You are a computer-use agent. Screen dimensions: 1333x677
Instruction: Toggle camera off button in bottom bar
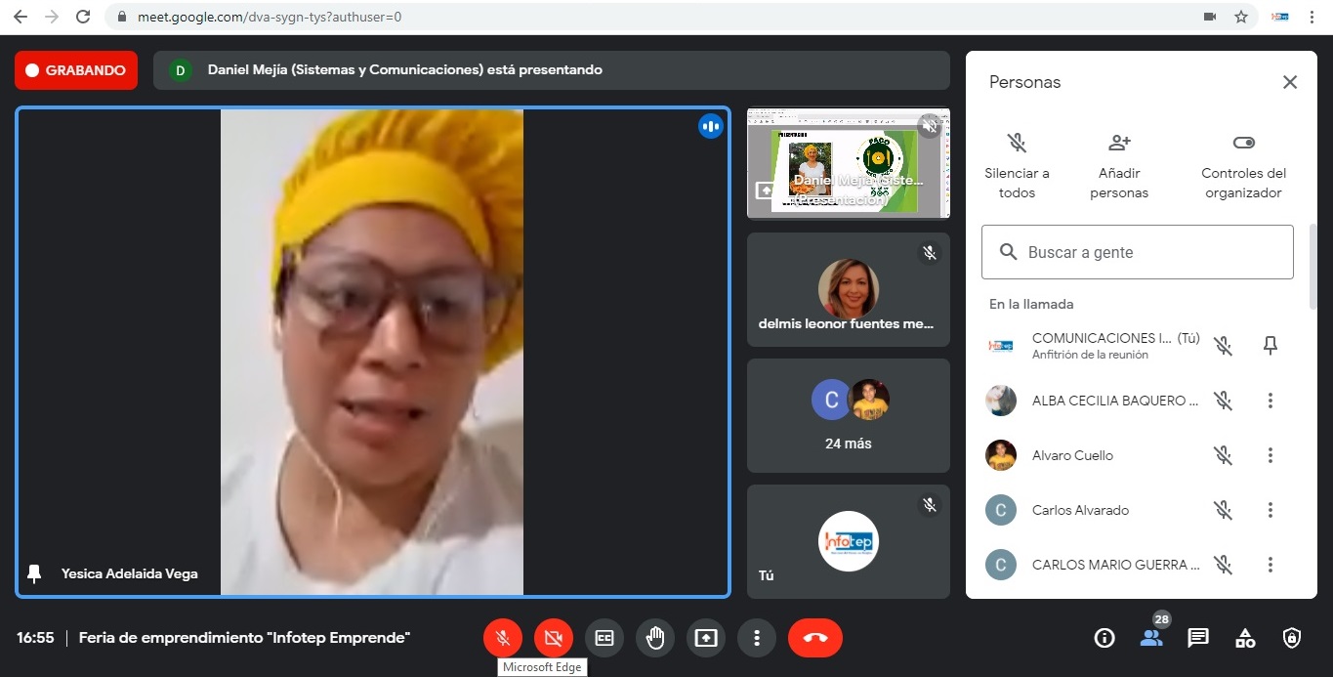click(x=554, y=638)
